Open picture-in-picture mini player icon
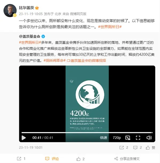The image size is (160, 163). coord(128,138)
